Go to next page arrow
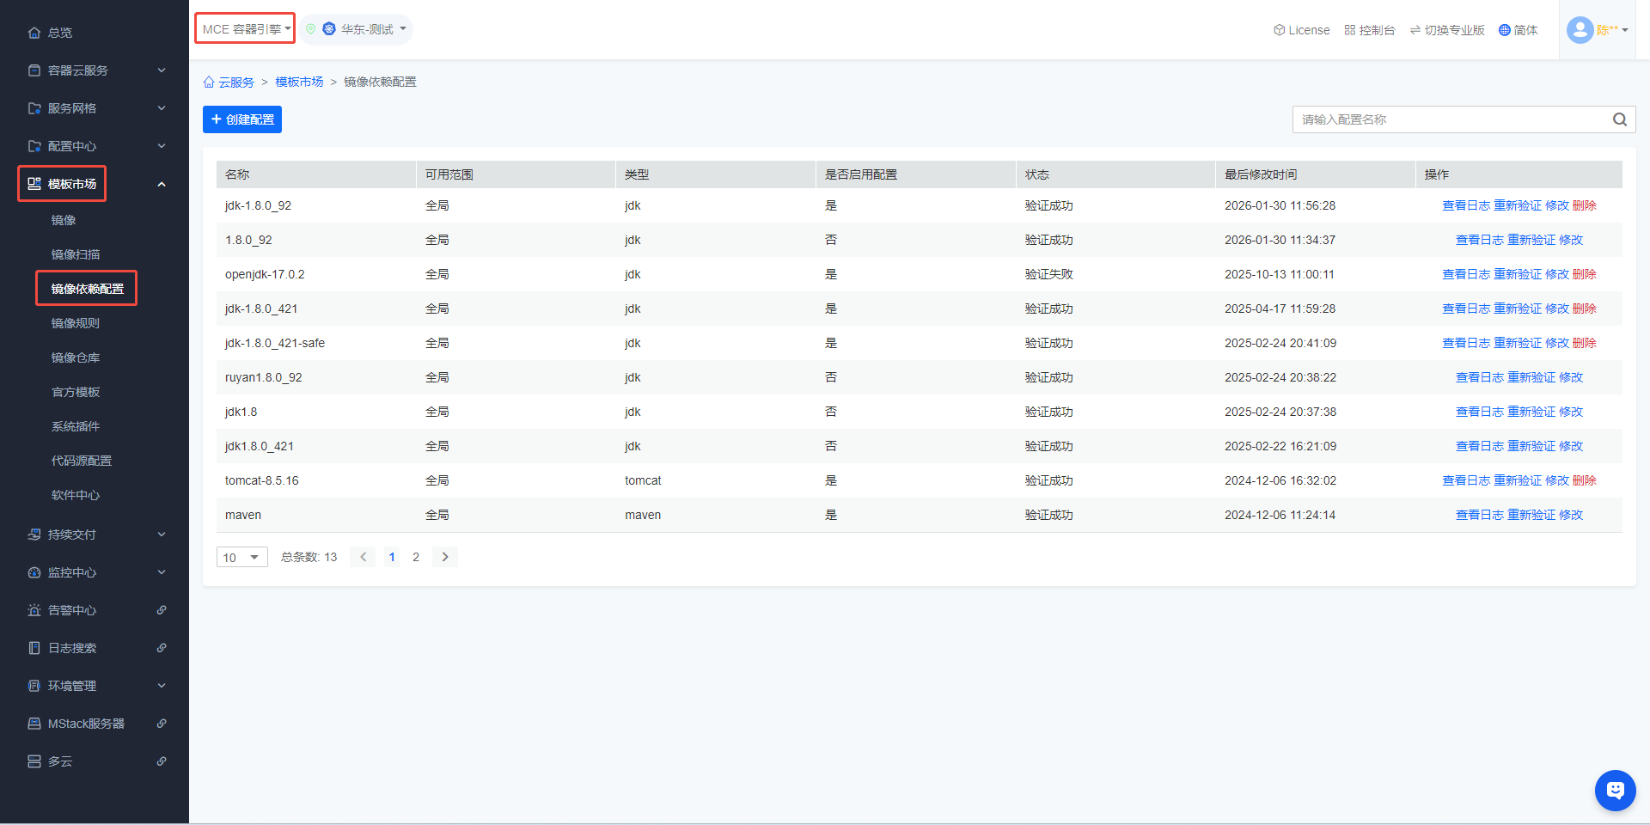This screenshot has width=1650, height=825. 444,557
